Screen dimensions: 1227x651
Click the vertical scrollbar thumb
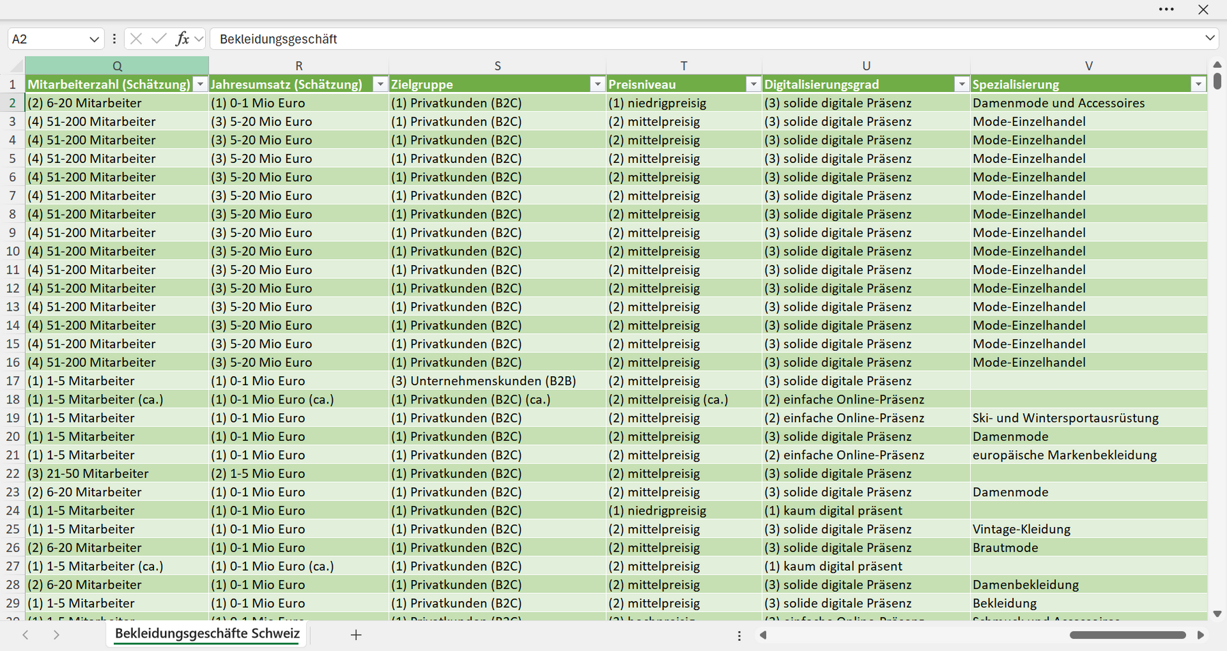pos(1217,82)
